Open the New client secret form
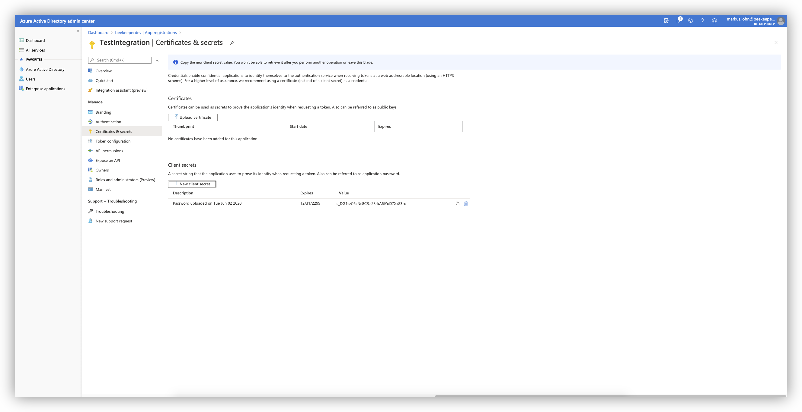The width and height of the screenshot is (802, 412). pyautogui.click(x=192, y=184)
